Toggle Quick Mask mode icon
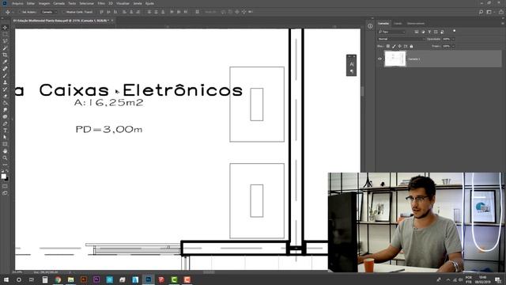Screen dimensions: 506x285 pyautogui.click(x=5, y=187)
